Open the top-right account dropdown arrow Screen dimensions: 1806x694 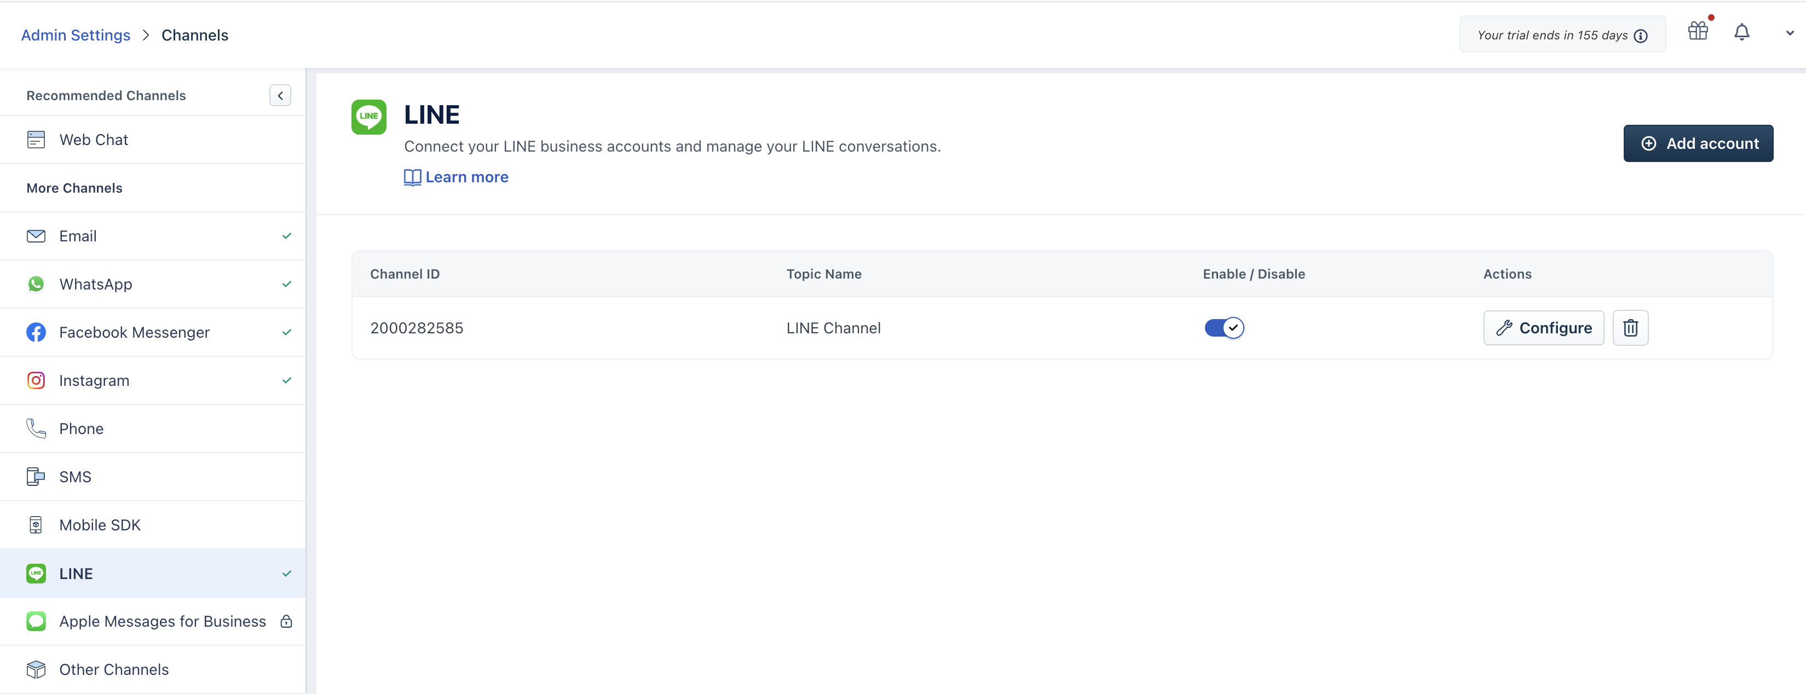1789,33
